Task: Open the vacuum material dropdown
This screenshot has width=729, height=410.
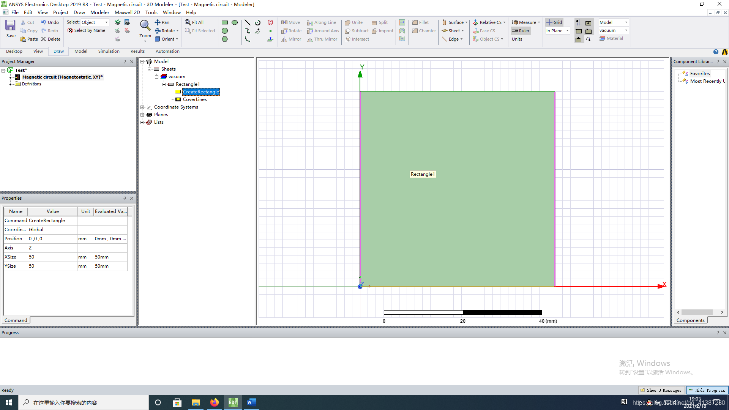Action: pos(614,30)
